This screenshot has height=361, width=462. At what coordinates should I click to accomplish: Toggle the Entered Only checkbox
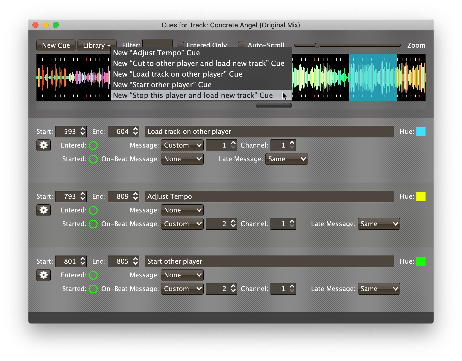click(180, 45)
